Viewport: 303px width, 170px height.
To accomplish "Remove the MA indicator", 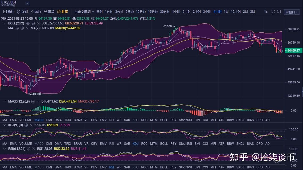I will pyautogui.click(x=27, y=28).
